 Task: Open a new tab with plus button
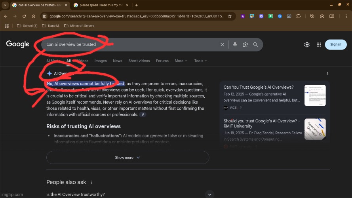137,5
